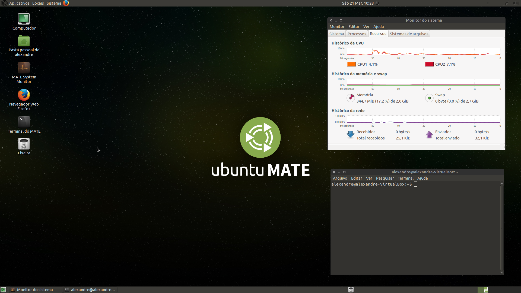
Task: Click the Histórico da CPU graph
Action: point(423,52)
